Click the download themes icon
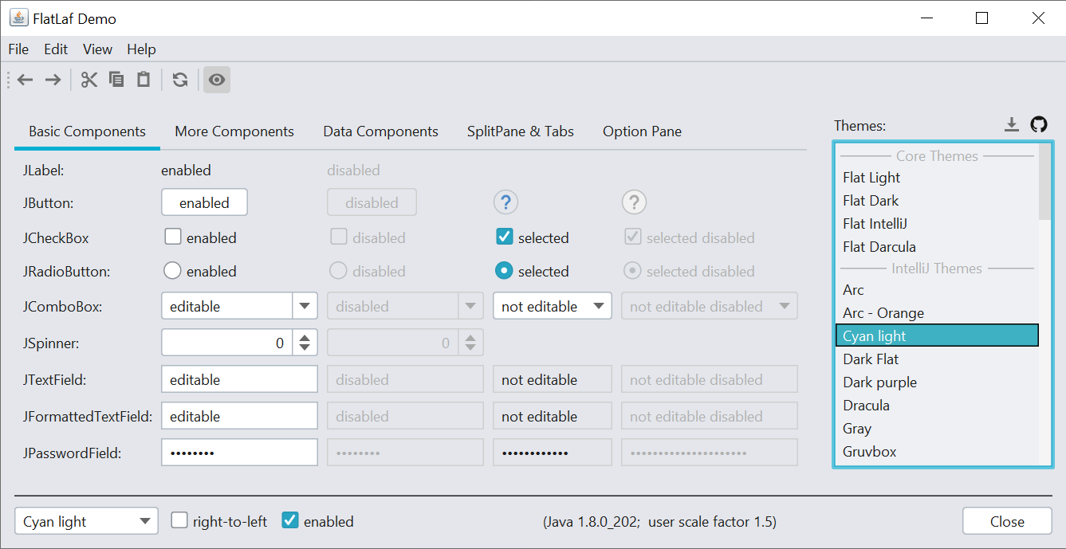Screen dimensions: 1066x549 1012,124
